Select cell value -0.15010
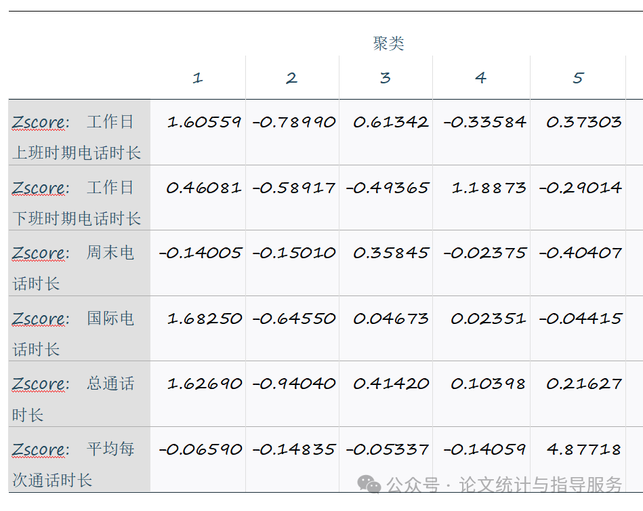 pyautogui.click(x=294, y=253)
